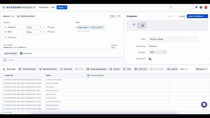The height and width of the screenshot is (118, 210).
Task: Click the Formula column table header
Action: (x=95, y=75)
